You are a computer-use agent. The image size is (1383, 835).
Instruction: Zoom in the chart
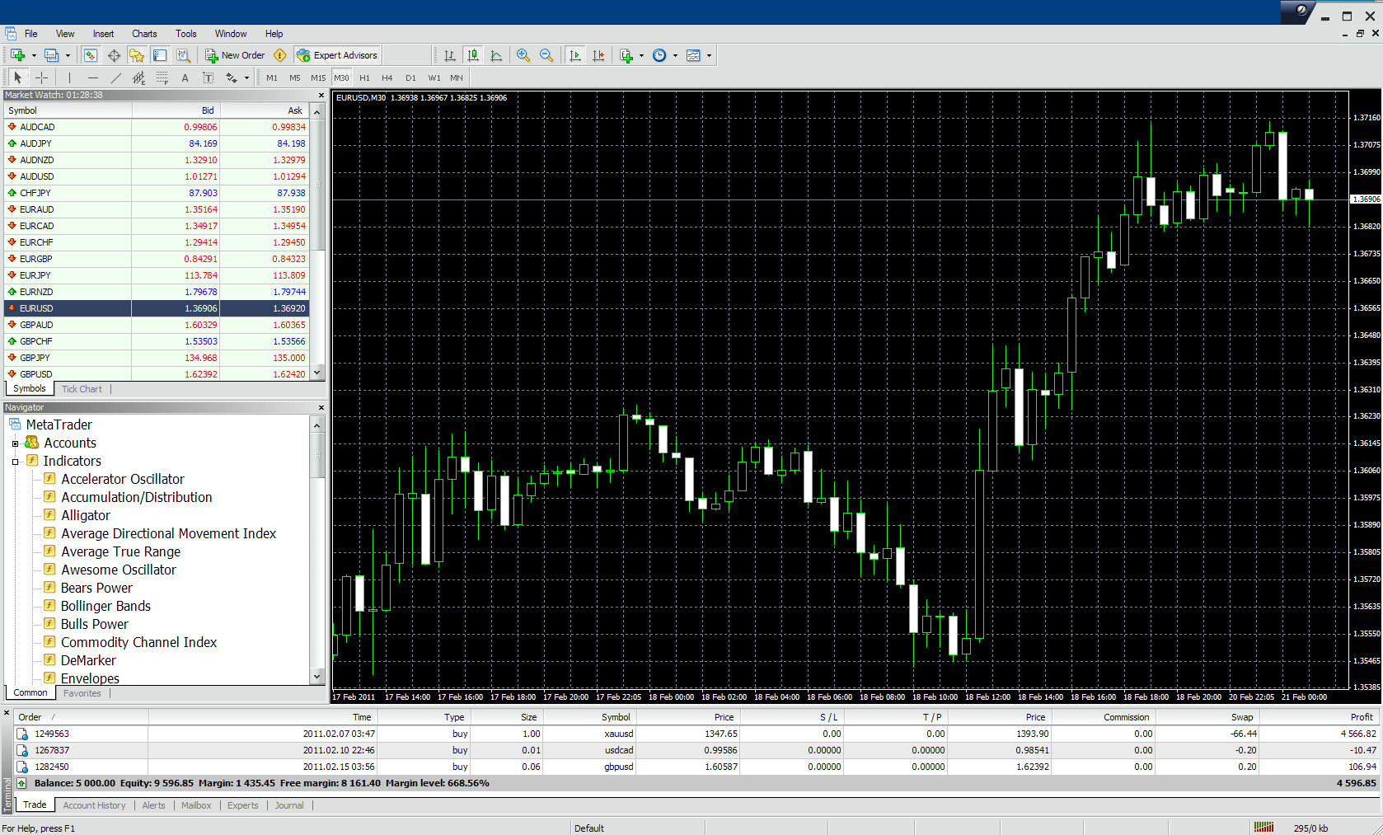tap(523, 55)
